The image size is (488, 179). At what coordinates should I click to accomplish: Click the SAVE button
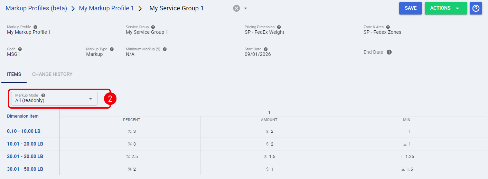coord(411,8)
